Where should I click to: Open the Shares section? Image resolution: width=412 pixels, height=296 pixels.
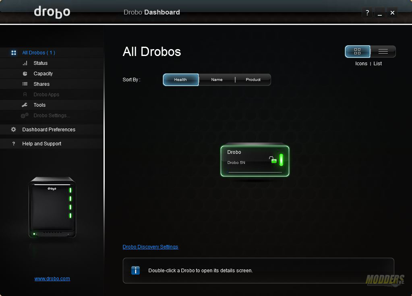pos(52,84)
